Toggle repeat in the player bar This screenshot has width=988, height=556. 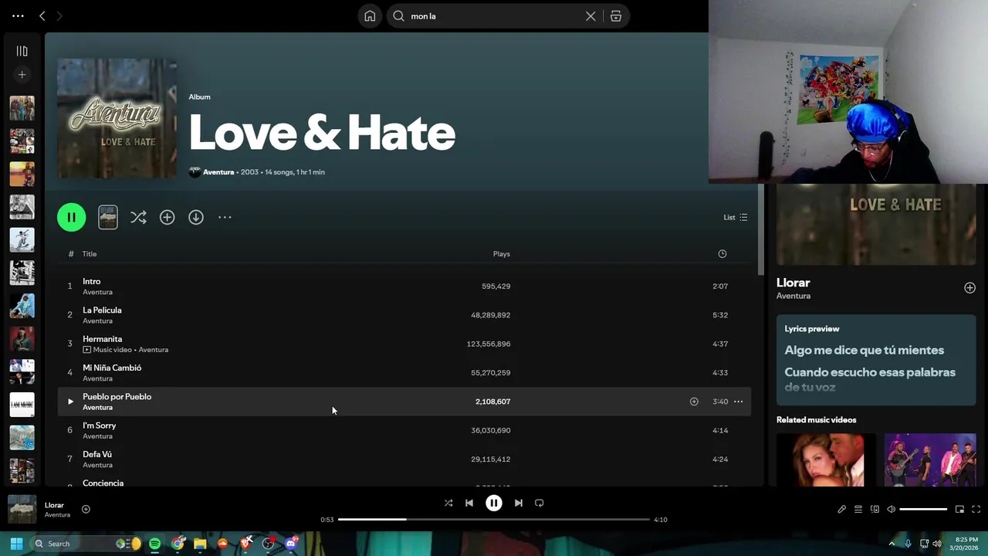(540, 503)
